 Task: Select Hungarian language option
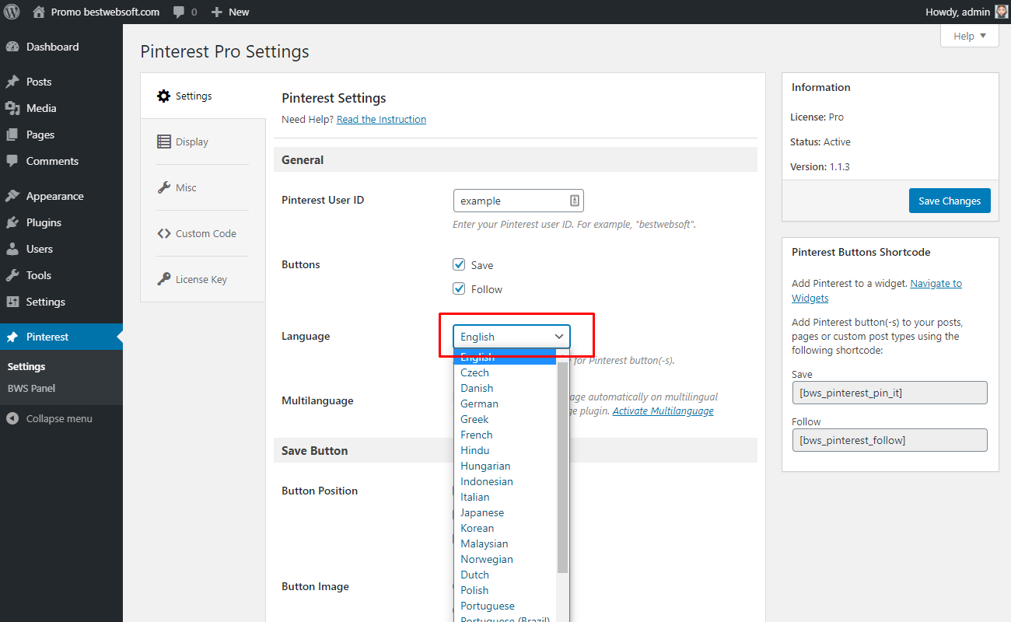(505, 466)
